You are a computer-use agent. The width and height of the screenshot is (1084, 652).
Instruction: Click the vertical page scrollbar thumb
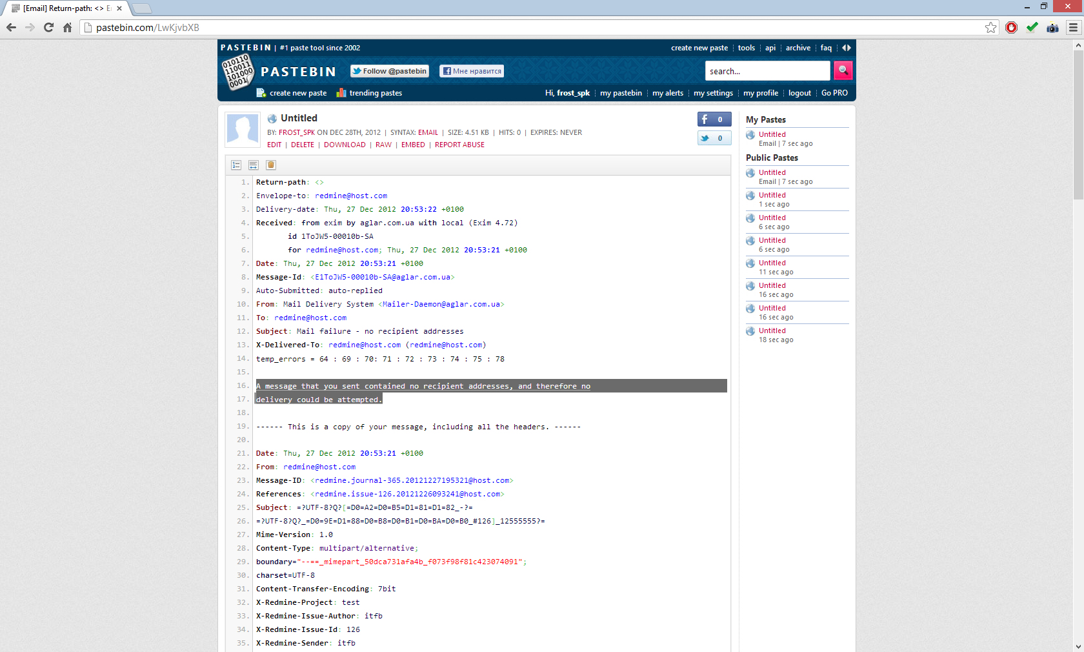tap(1078, 125)
